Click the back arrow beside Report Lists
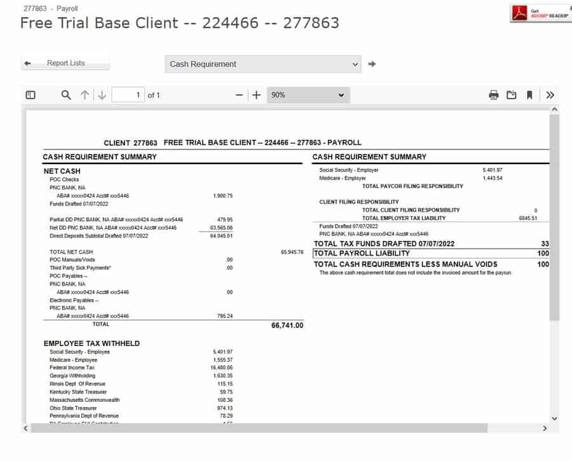The height and width of the screenshot is (461, 572). pos(27,63)
